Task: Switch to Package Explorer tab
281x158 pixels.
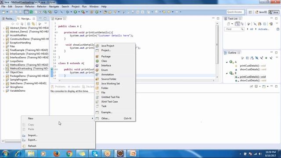Action: click(8, 18)
